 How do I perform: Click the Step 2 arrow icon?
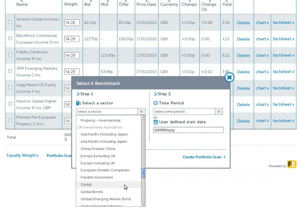[x=155, y=94]
